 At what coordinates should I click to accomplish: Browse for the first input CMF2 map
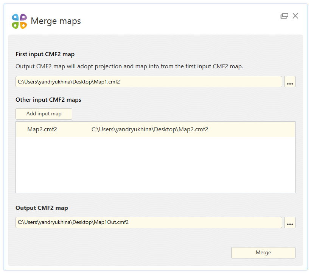[x=289, y=82]
